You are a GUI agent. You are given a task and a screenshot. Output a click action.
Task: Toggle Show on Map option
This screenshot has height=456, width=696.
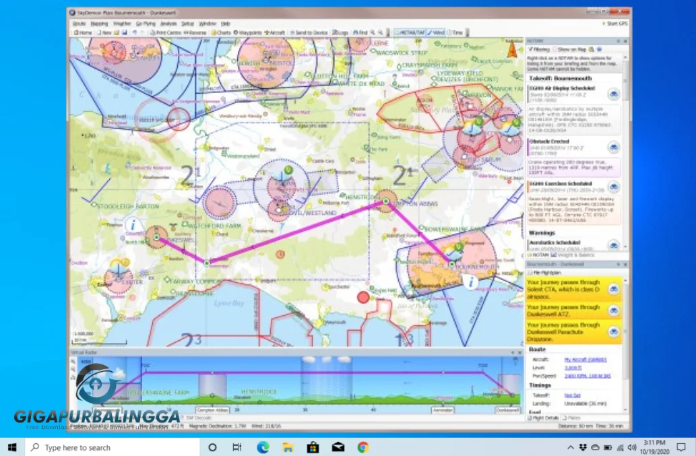coord(569,49)
